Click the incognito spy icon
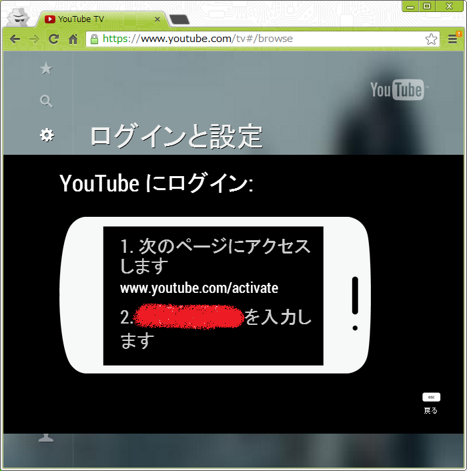The image size is (467, 471). coord(18,17)
